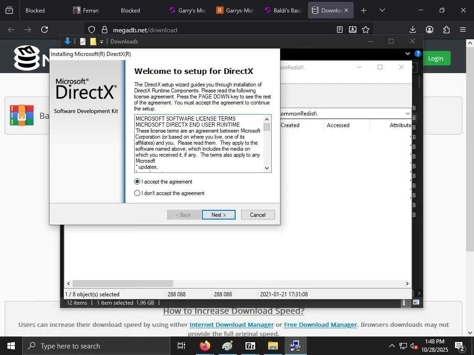
Task: Open the clock showing 1:48 PM
Action: [434, 346]
